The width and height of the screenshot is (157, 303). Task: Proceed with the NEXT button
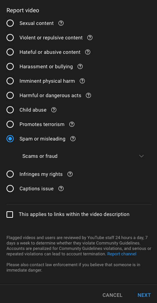coord(144,295)
